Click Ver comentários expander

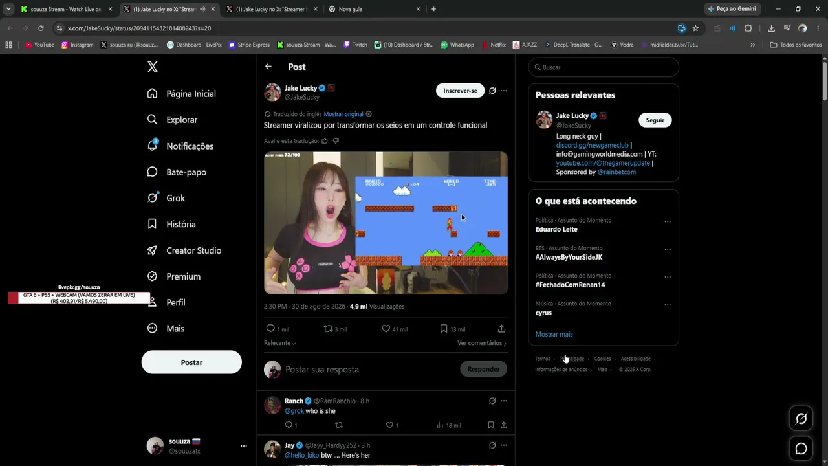point(482,343)
